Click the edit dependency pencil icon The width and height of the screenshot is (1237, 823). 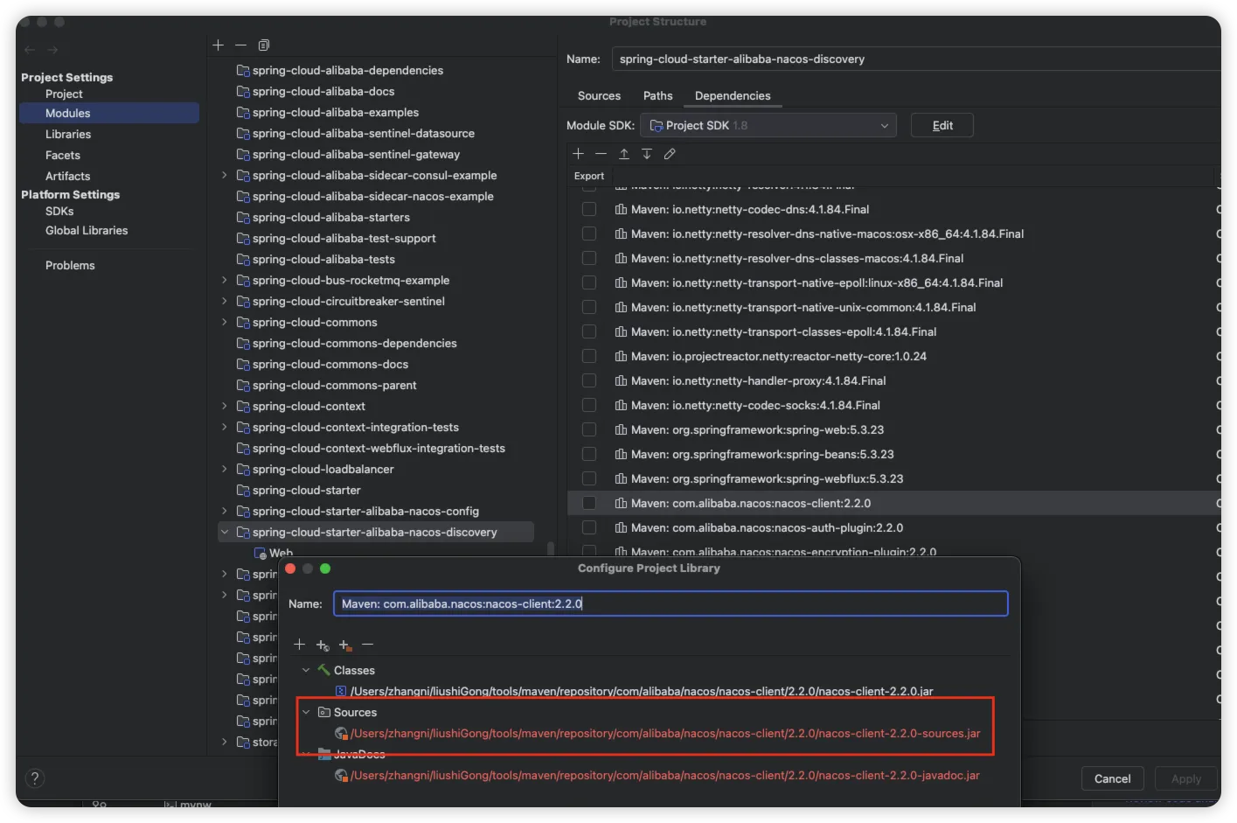pyautogui.click(x=670, y=154)
